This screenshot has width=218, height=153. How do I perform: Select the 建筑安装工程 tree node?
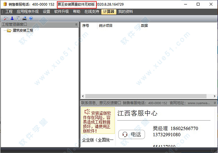coord(23,30)
